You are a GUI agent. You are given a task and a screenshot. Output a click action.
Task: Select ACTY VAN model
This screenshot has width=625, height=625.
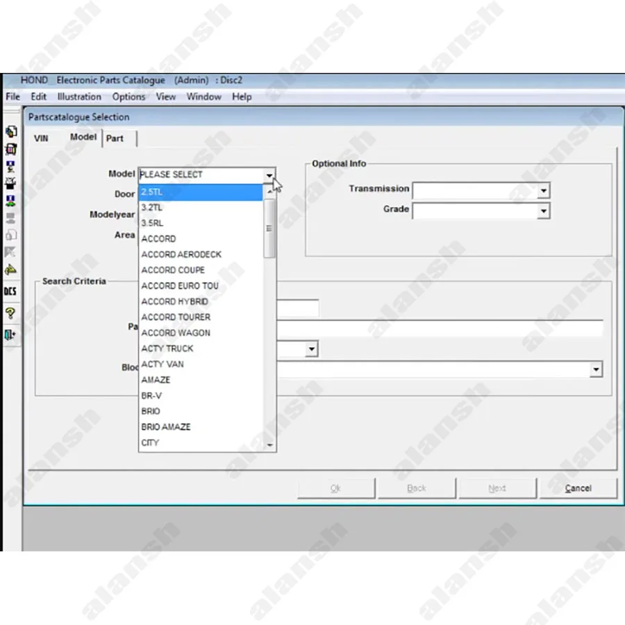click(201, 365)
